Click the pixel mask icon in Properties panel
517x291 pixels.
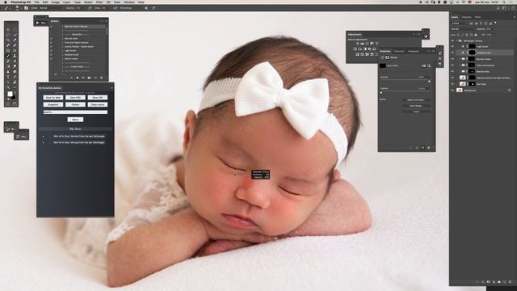click(423, 65)
